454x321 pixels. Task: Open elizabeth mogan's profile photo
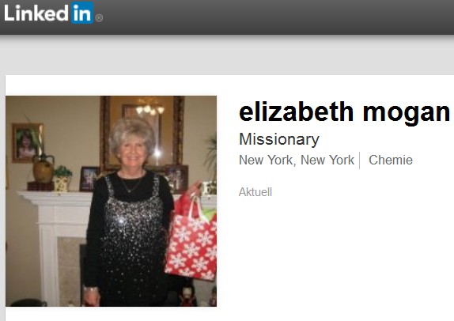(112, 201)
